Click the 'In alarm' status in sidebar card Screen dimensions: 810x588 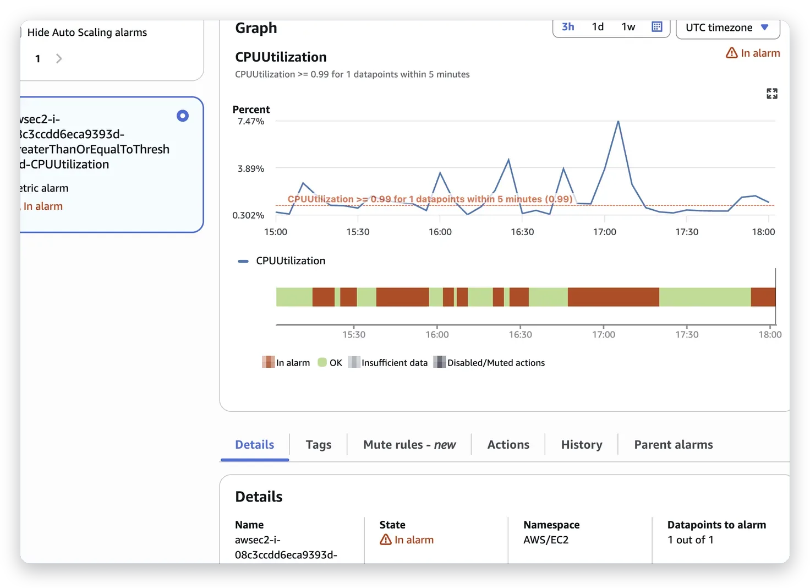[43, 206]
